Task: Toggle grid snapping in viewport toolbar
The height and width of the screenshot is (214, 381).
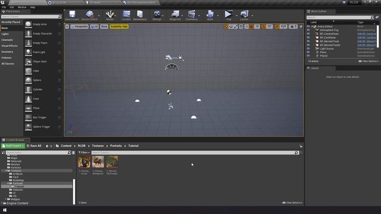Action: coord(252,26)
